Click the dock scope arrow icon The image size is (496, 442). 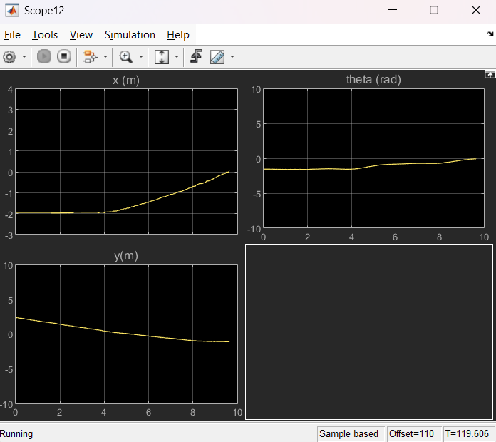pyautogui.click(x=490, y=34)
